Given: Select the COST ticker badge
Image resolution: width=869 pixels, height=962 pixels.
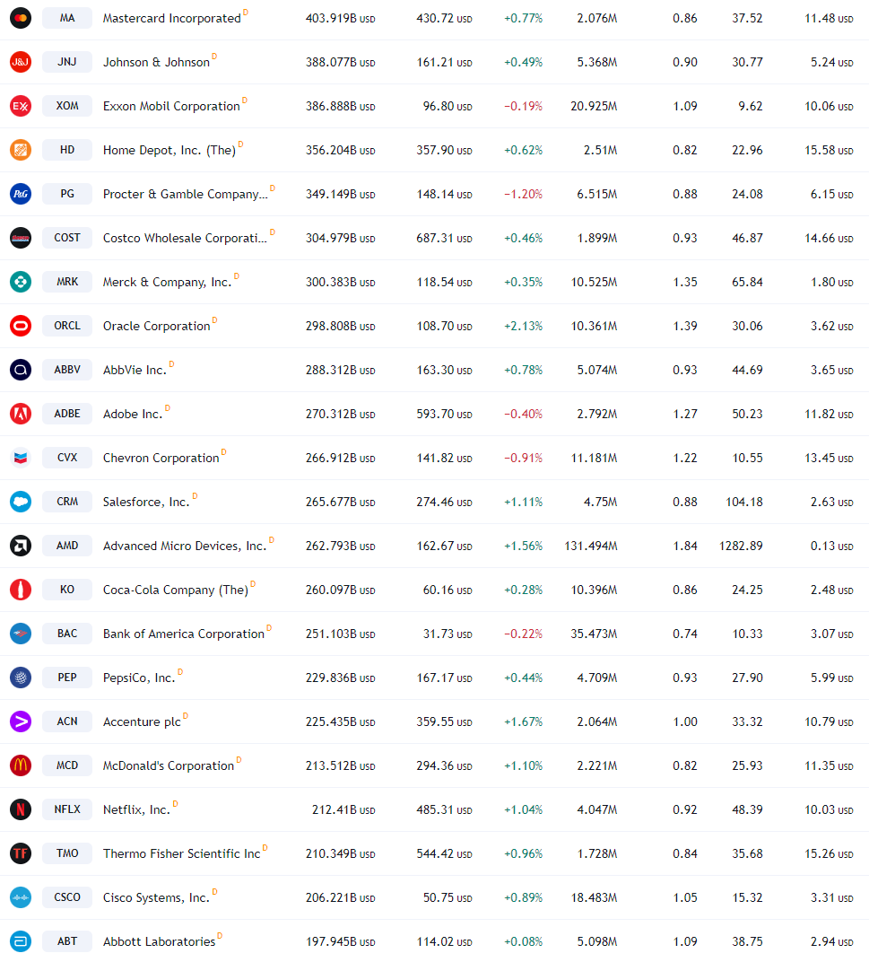Looking at the screenshot, I should coord(67,238).
